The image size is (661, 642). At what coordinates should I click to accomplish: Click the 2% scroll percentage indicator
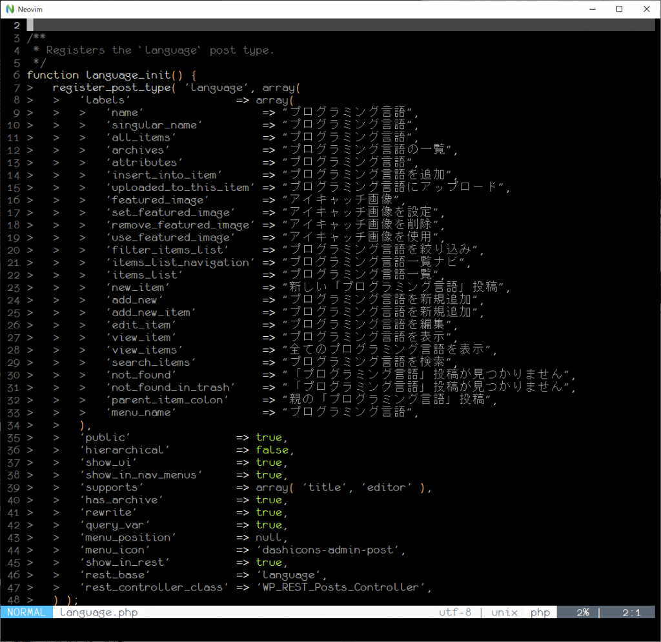tap(582, 612)
